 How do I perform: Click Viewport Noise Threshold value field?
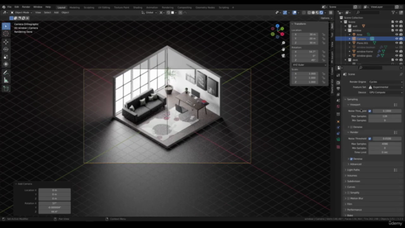pyautogui.click(x=387, y=111)
